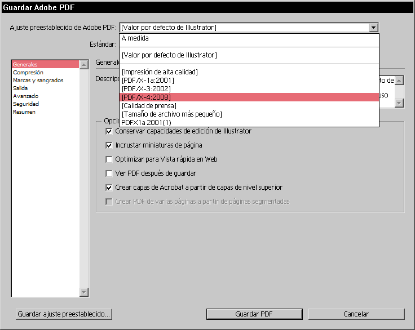Screen dimensions: 415x330
Task: Select the '[PDF/X-3:2002]' preset
Action: click(249, 89)
